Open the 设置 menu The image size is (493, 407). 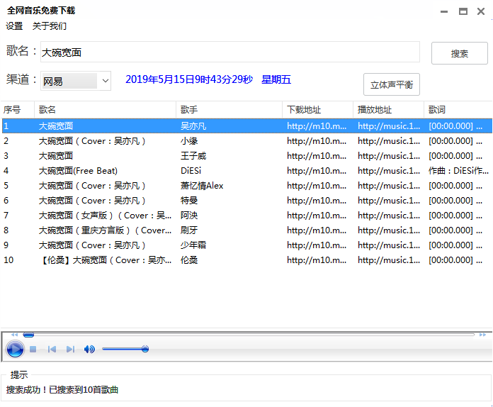14,26
